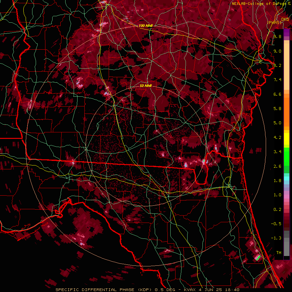Click the -0.5 legend value
The width and height of the screenshot is (292, 292).
[x=276, y=224]
